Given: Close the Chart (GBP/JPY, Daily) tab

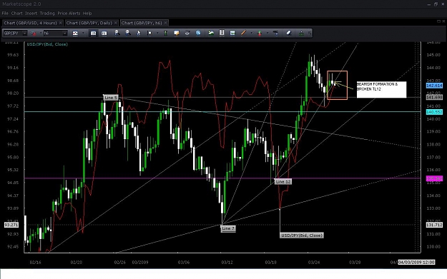Looking at the screenshot, I should pyautogui.click(x=116, y=23).
